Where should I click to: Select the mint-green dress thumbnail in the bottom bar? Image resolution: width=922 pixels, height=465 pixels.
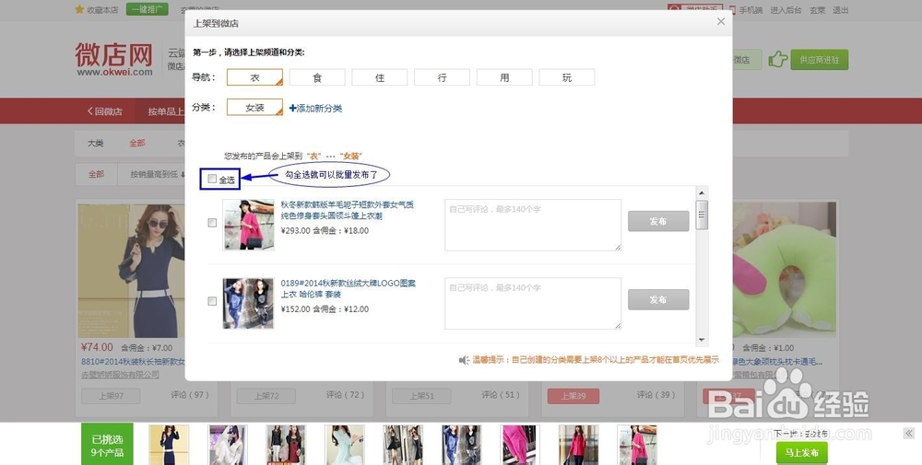(345, 445)
